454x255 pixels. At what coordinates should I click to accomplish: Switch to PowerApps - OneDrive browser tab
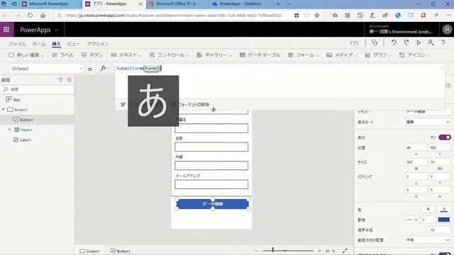240,4
